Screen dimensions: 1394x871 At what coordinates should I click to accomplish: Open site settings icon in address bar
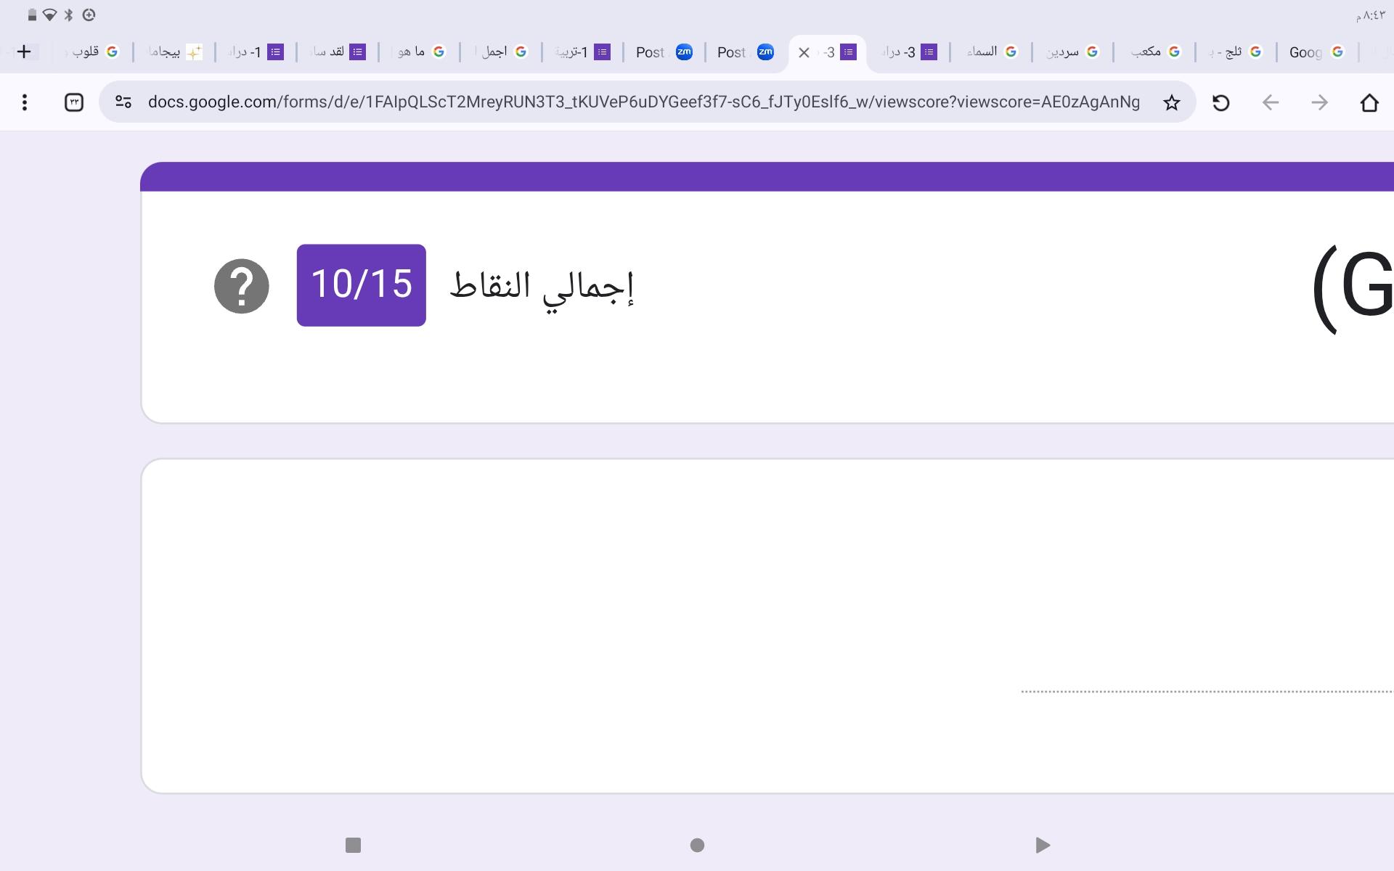pyautogui.click(x=123, y=102)
